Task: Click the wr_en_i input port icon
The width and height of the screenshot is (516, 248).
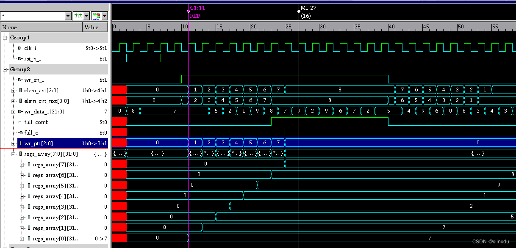Action: [20, 80]
